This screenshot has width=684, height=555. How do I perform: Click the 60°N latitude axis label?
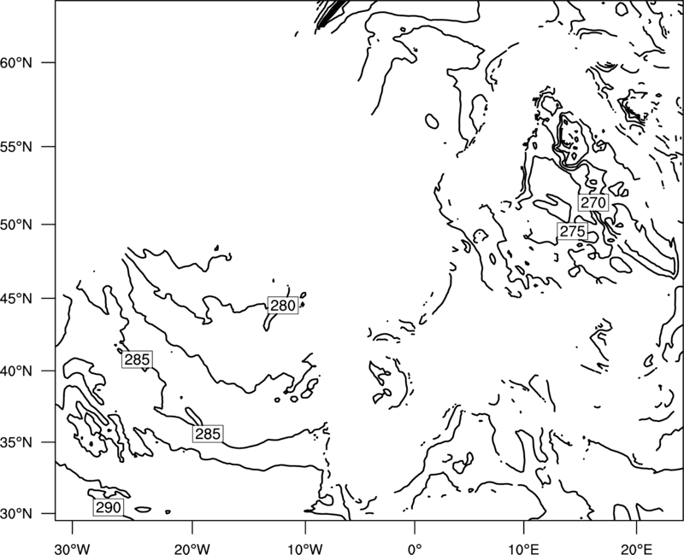[16, 62]
